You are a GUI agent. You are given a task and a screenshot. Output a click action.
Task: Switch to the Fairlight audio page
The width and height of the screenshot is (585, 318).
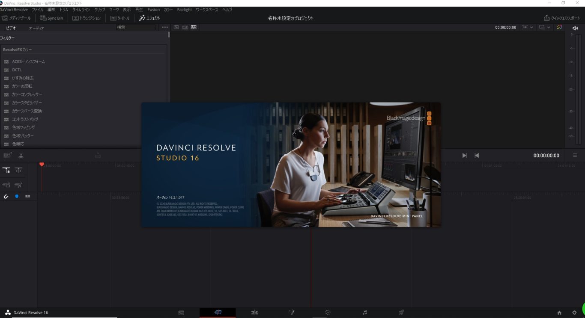click(364, 312)
